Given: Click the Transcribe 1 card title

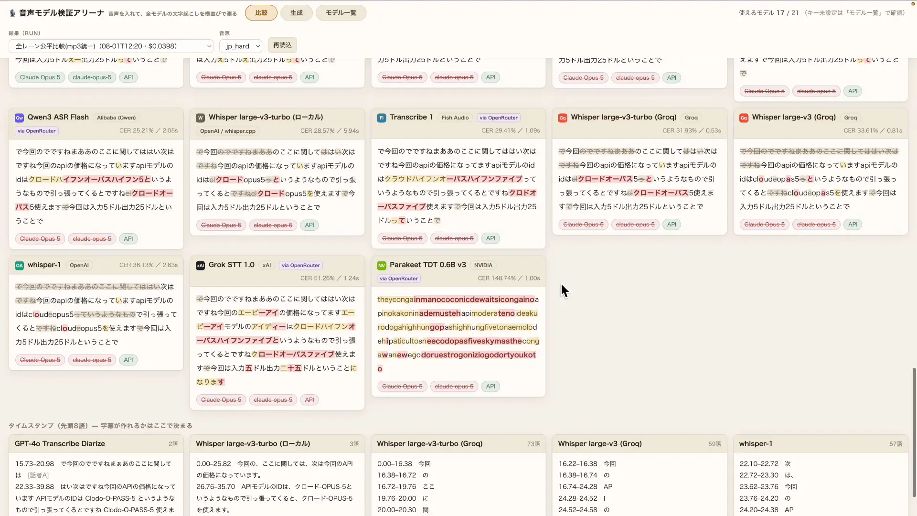Looking at the screenshot, I should (x=411, y=117).
